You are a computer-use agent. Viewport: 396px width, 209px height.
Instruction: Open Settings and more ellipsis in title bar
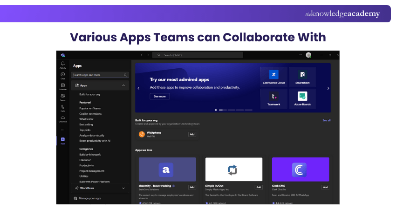(300, 55)
